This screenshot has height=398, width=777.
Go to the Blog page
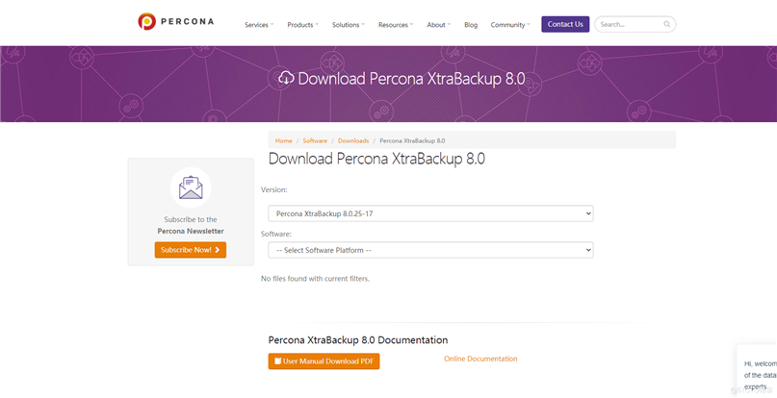pyautogui.click(x=471, y=25)
